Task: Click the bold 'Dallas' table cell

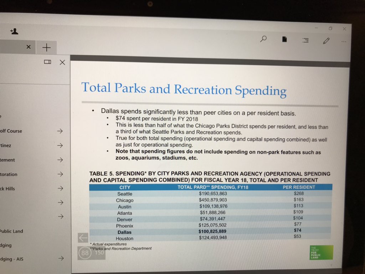Action: click(x=124, y=232)
